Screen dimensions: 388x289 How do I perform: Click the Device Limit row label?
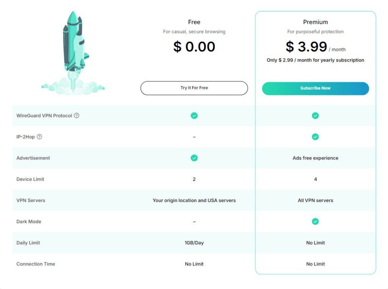click(30, 179)
